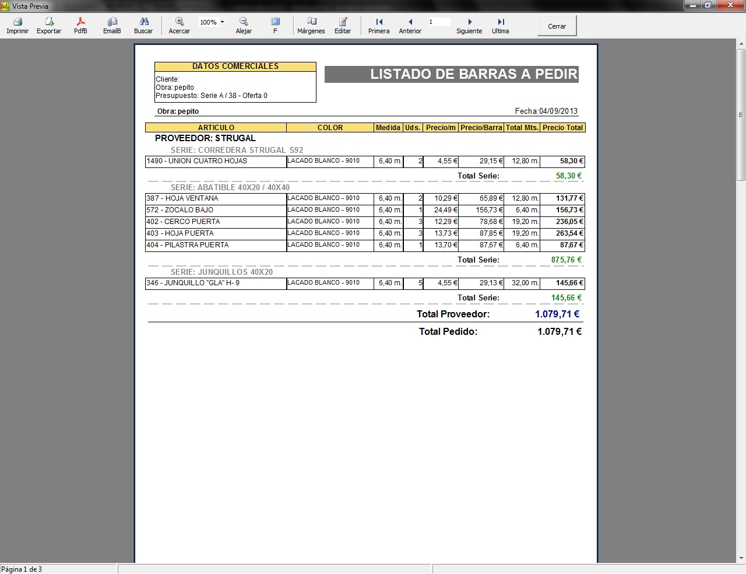
Task: Click the 'Página 1 de 3' status bar text
Action: pos(22,569)
